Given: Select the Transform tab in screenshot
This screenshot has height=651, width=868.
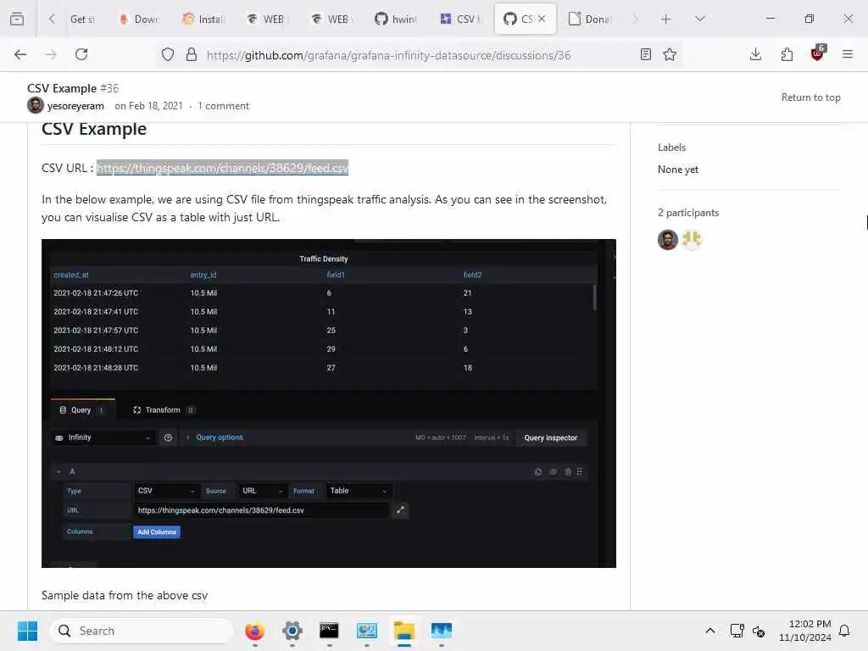Looking at the screenshot, I should pos(164,410).
